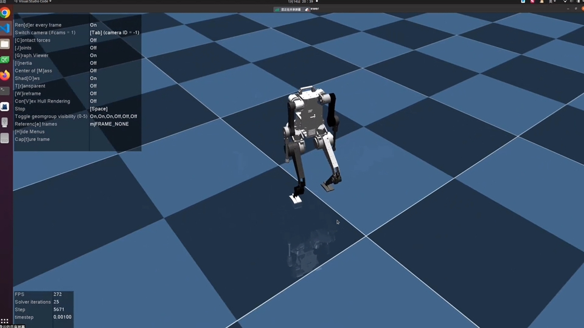Click the 'Ren[d]er every frame' row
584x328 pixels.
pyautogui.click(x=77, y=25)
